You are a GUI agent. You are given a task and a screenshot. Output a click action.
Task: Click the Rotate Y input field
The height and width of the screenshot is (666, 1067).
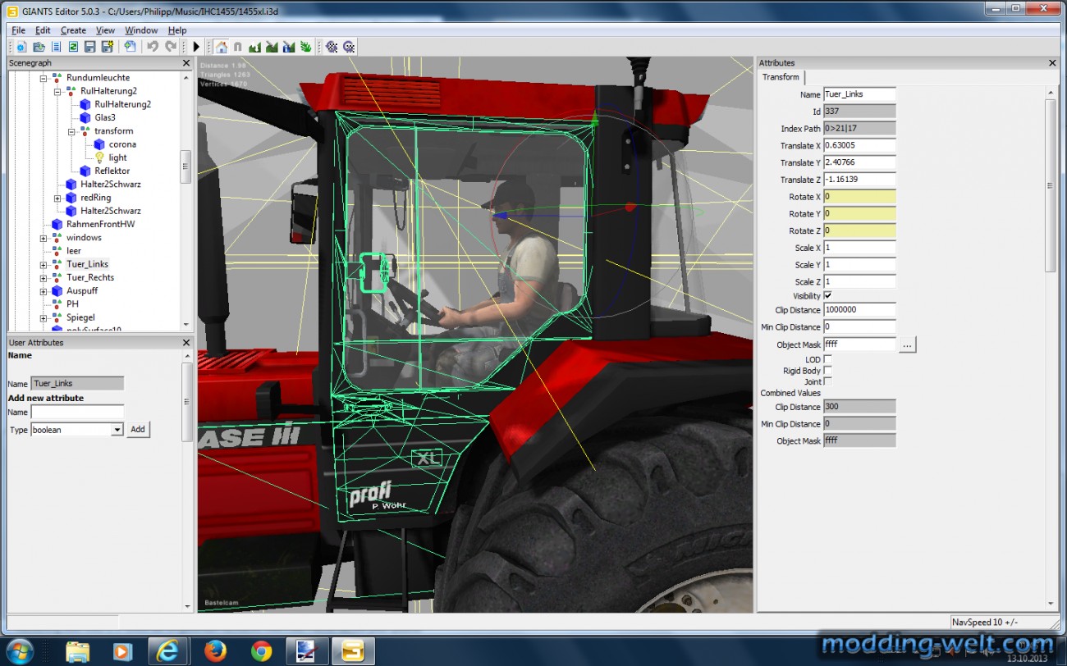click(859, 213)
